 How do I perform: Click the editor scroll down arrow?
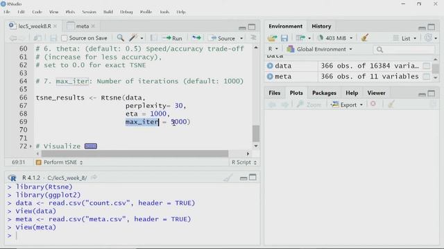click(256, 146)
